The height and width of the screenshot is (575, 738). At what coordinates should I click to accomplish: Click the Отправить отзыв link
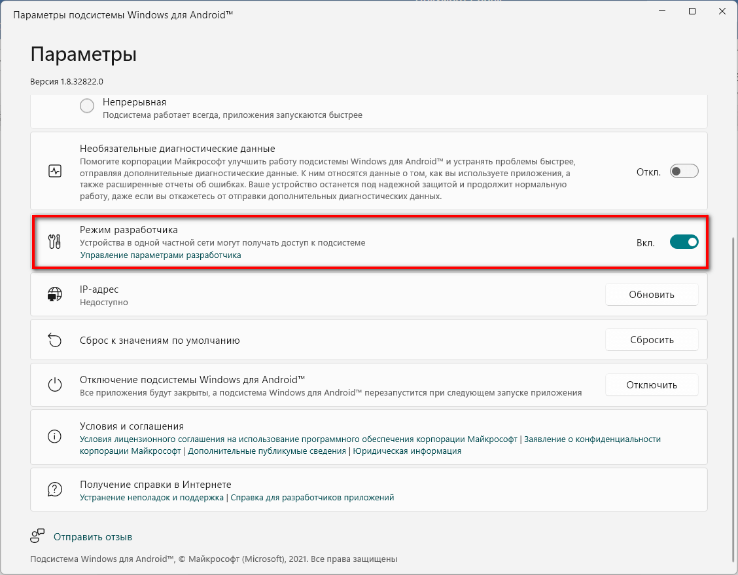[93, 537]
